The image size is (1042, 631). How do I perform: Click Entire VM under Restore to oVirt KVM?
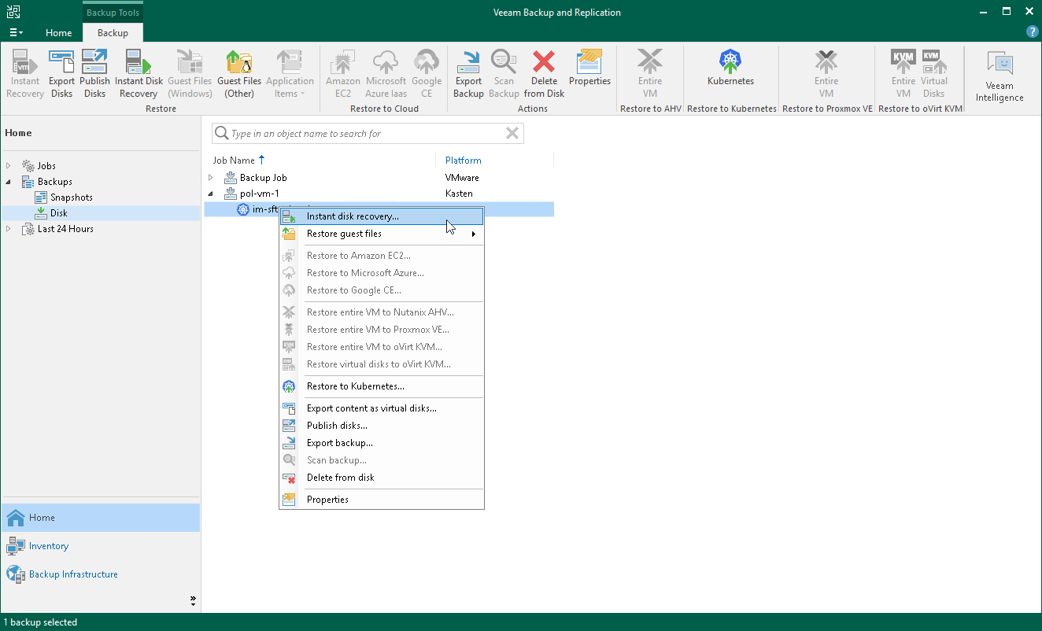903,74
